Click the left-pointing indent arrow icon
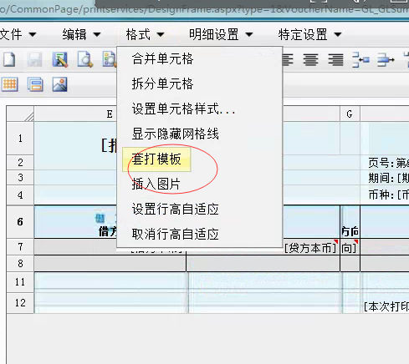This screenshot has height=364, width=409. [x=360, y=59]
